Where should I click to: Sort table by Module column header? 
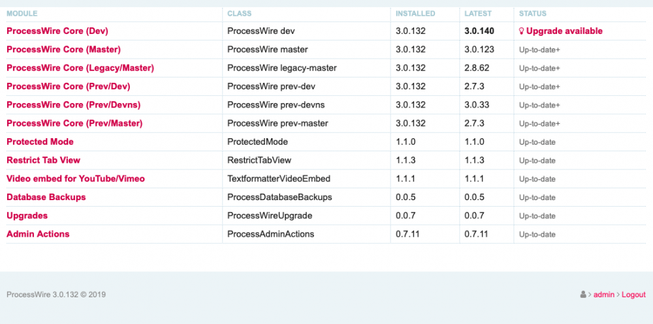point(22,14)
